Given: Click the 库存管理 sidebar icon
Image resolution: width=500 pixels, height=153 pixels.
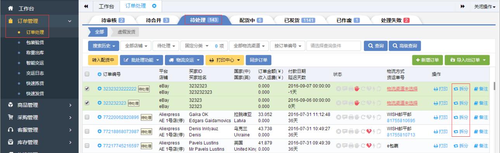Looking at the screenshot, I should point(11,143).
